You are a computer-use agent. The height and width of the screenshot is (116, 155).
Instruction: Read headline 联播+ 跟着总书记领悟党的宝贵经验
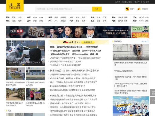pos(74,47)
